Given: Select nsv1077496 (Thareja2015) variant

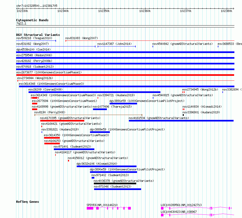Looking at the screenshot, I should point(112,107).
